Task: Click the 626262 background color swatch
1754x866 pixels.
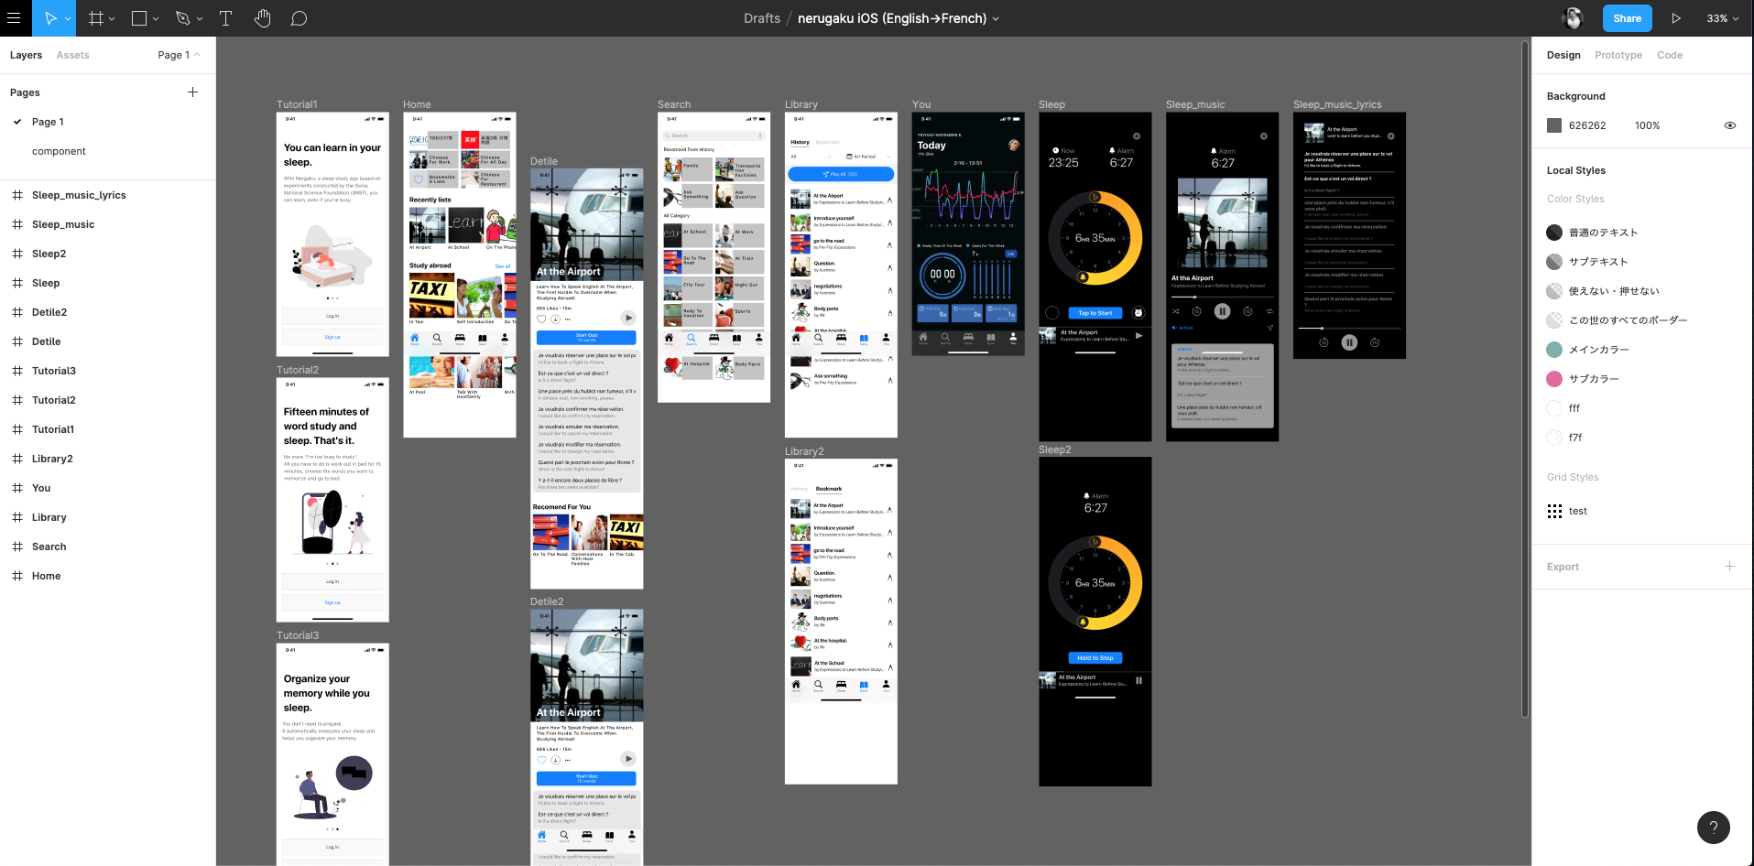Action: (1554, 125)
